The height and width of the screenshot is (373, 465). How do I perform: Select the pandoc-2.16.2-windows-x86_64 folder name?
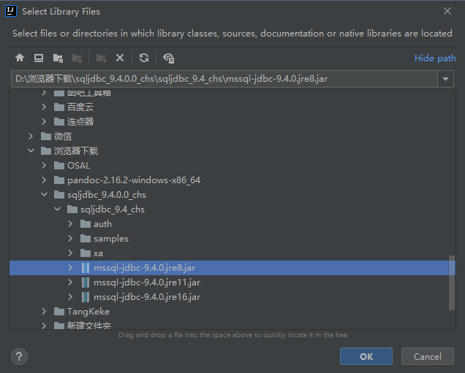134,180
